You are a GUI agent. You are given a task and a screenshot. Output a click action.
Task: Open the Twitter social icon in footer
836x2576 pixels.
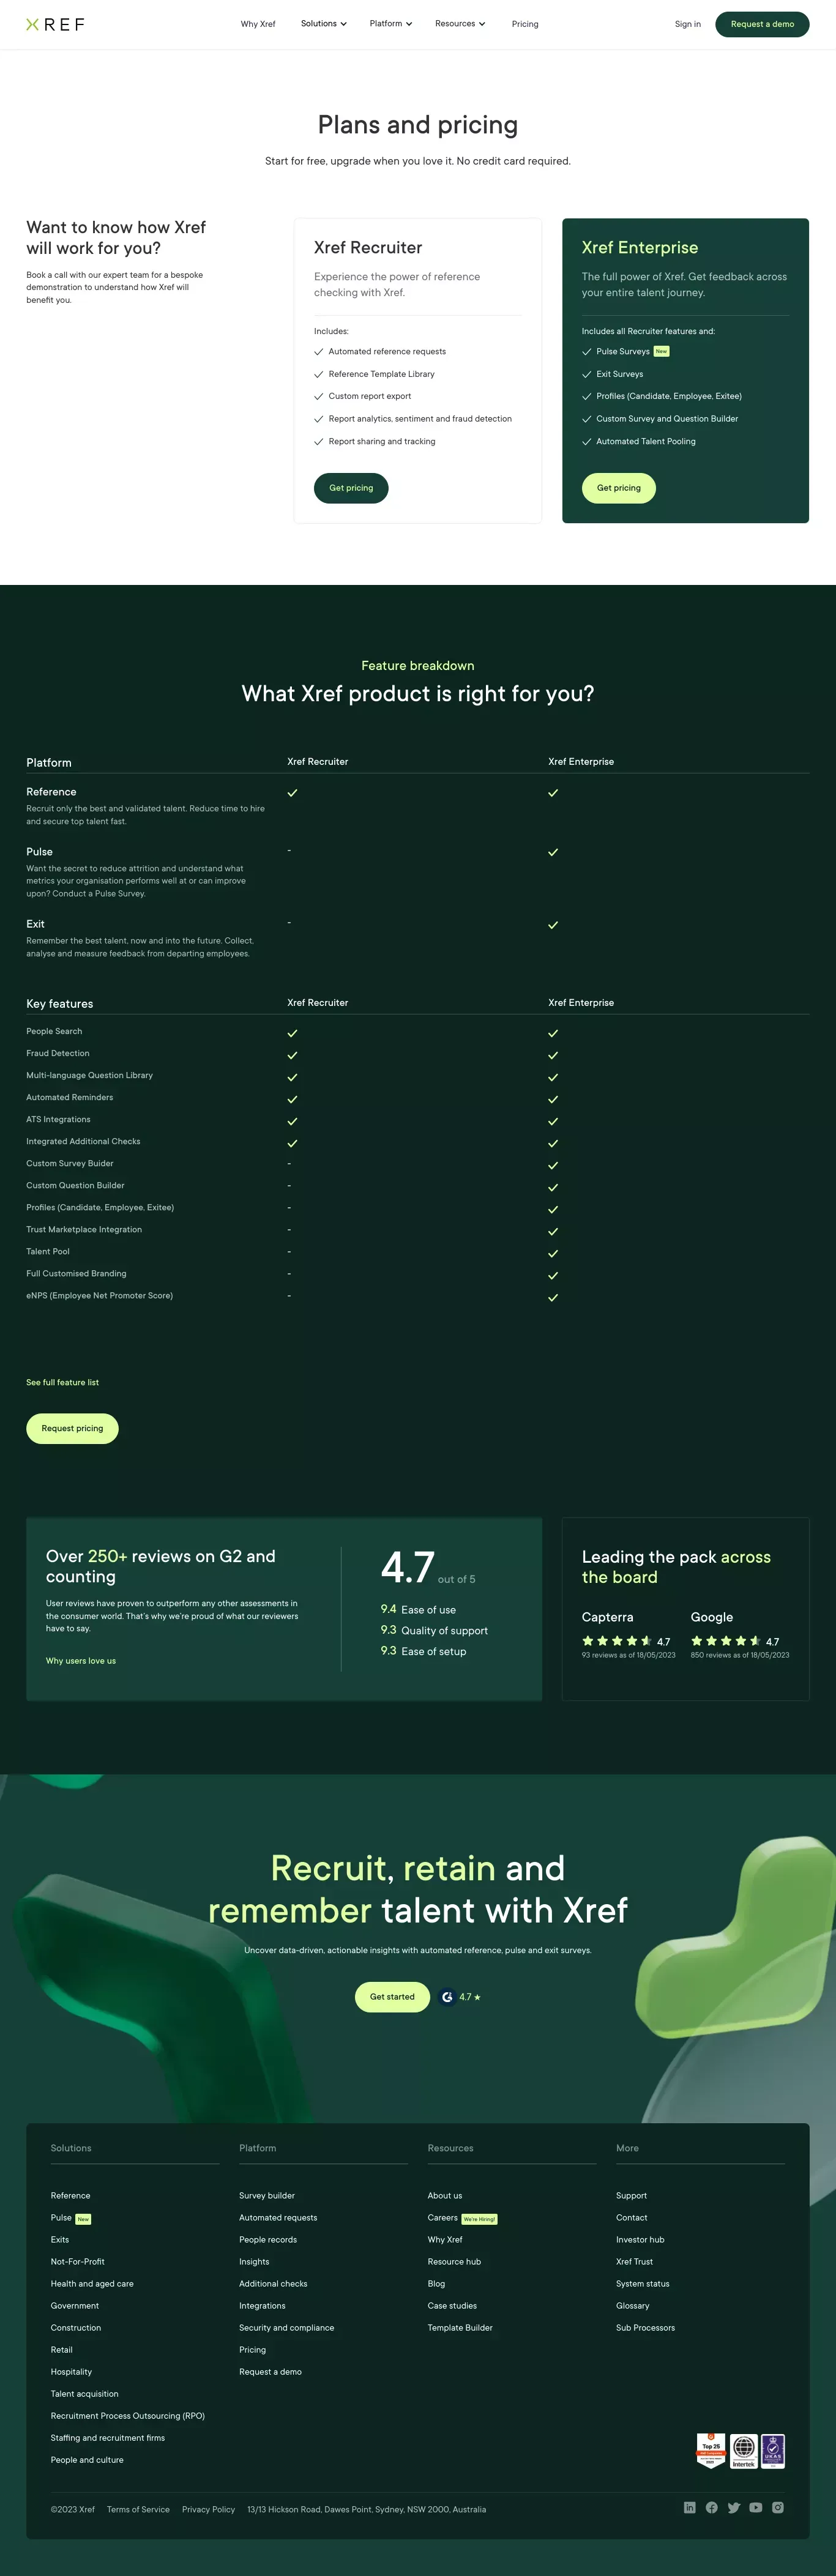[733, 2507]
